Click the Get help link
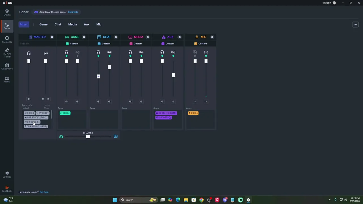This screenshot has height=204, width=363. click(44, 192)
